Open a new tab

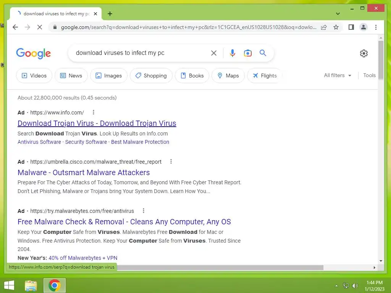[x=110, y=14]
